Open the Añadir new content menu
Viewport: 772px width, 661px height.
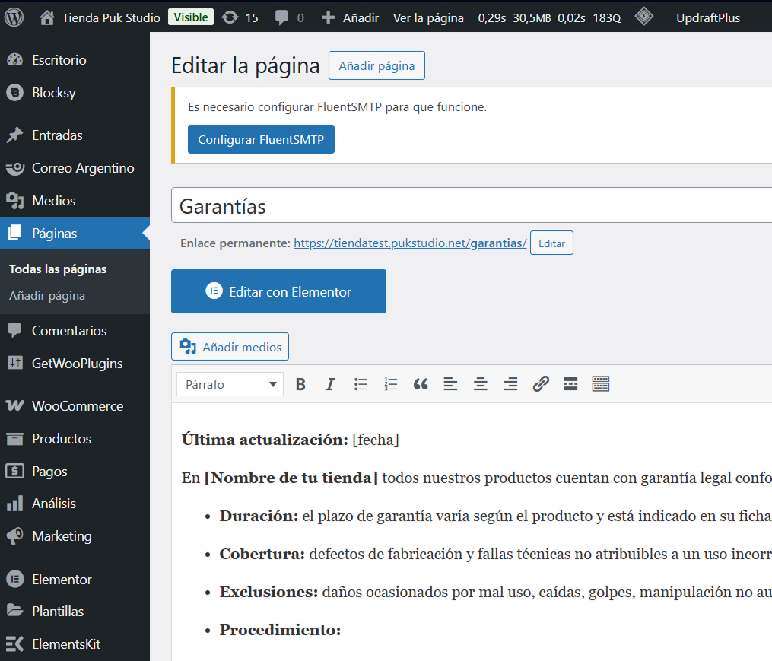point(350,17)
